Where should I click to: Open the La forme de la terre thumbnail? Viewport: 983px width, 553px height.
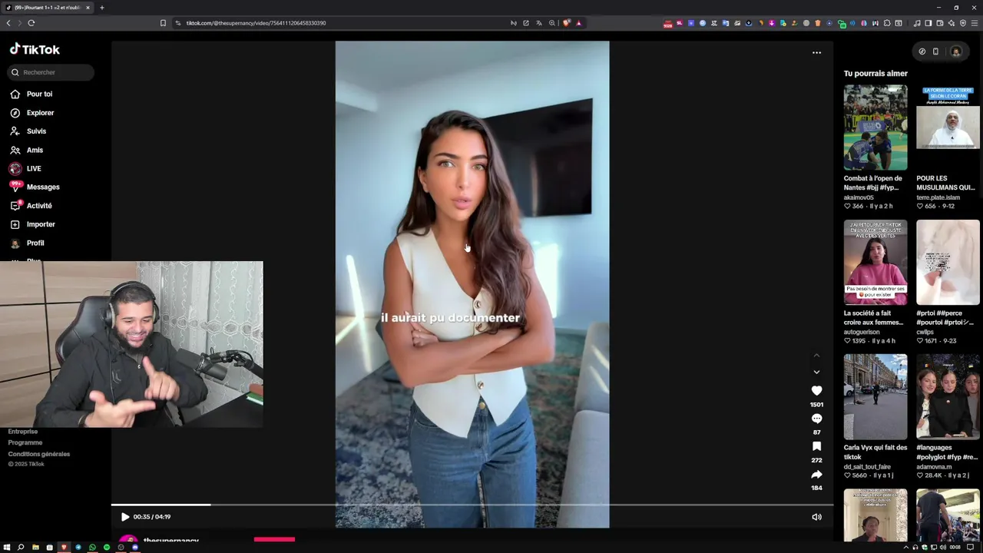948,127
